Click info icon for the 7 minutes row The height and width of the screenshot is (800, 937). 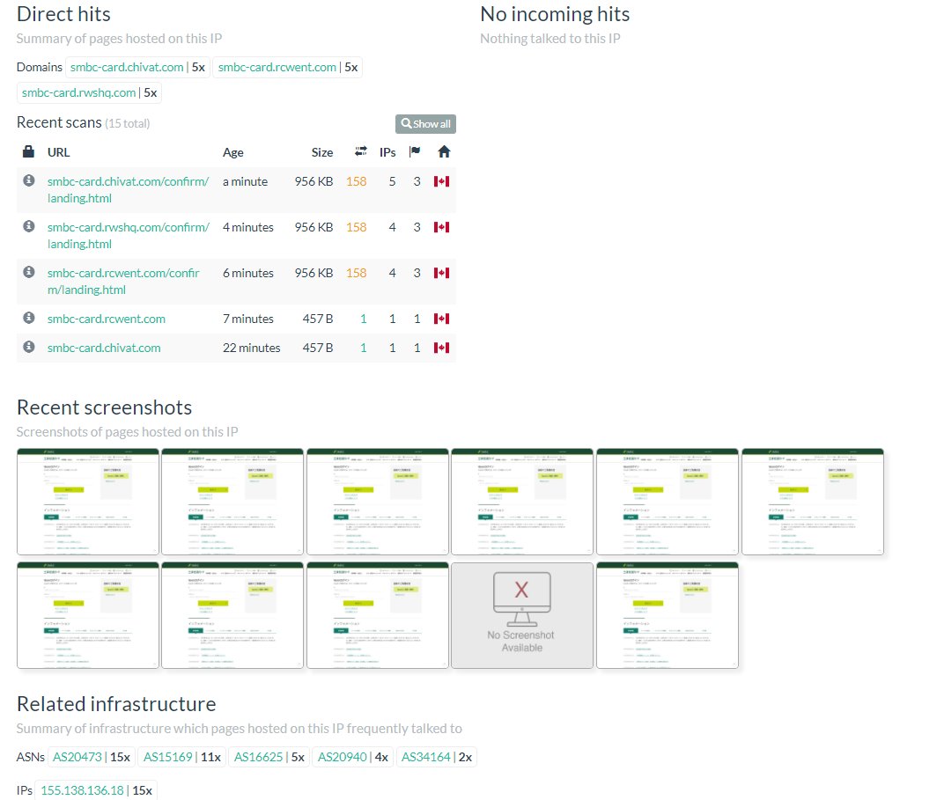29,318
